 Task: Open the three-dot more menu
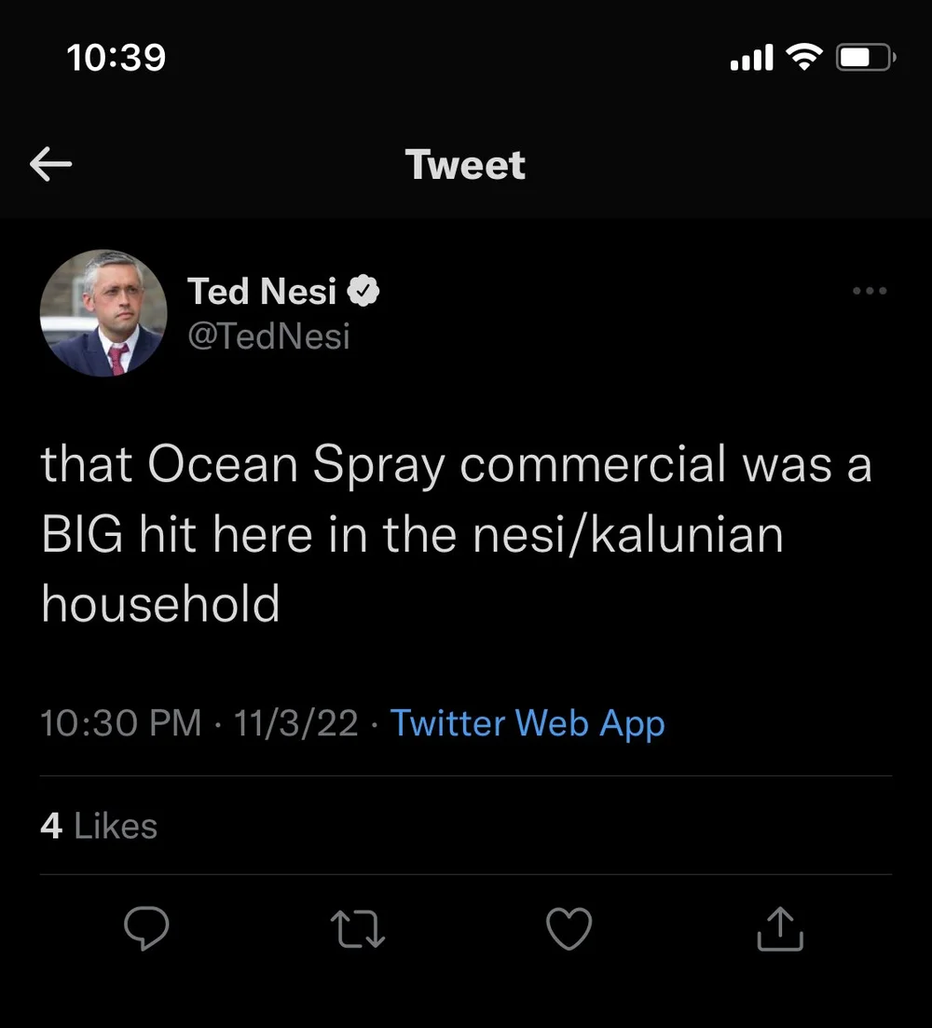tap(870, 291)
